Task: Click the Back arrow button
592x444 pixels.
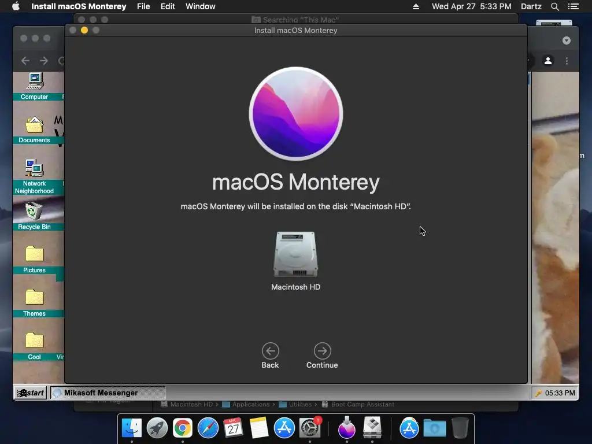Action: [x=271, y=351]
